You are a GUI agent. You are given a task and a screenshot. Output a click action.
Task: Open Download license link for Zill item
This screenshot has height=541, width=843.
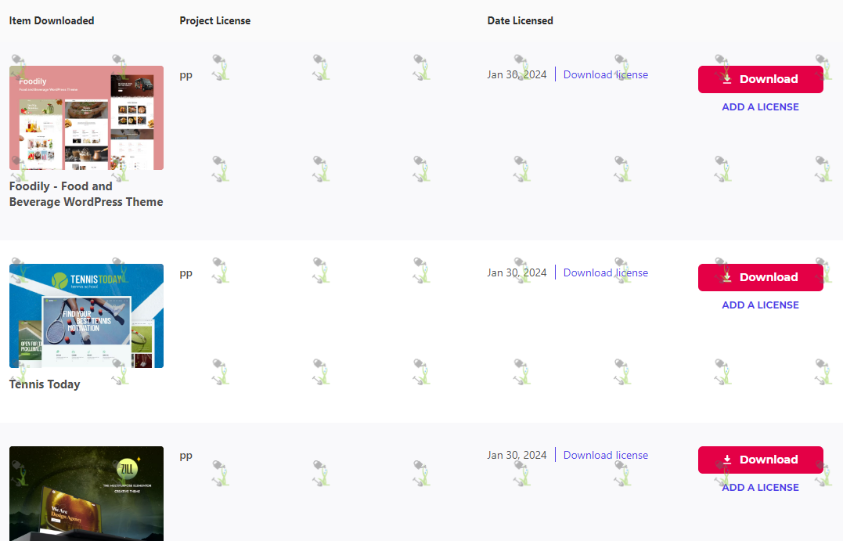[605, 455]
